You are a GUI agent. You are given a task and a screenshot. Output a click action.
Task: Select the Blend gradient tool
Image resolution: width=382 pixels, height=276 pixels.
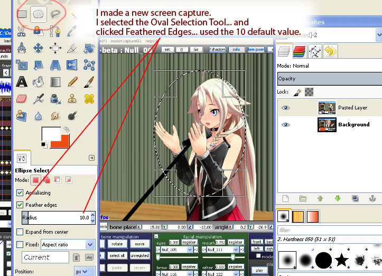(55, 82)
